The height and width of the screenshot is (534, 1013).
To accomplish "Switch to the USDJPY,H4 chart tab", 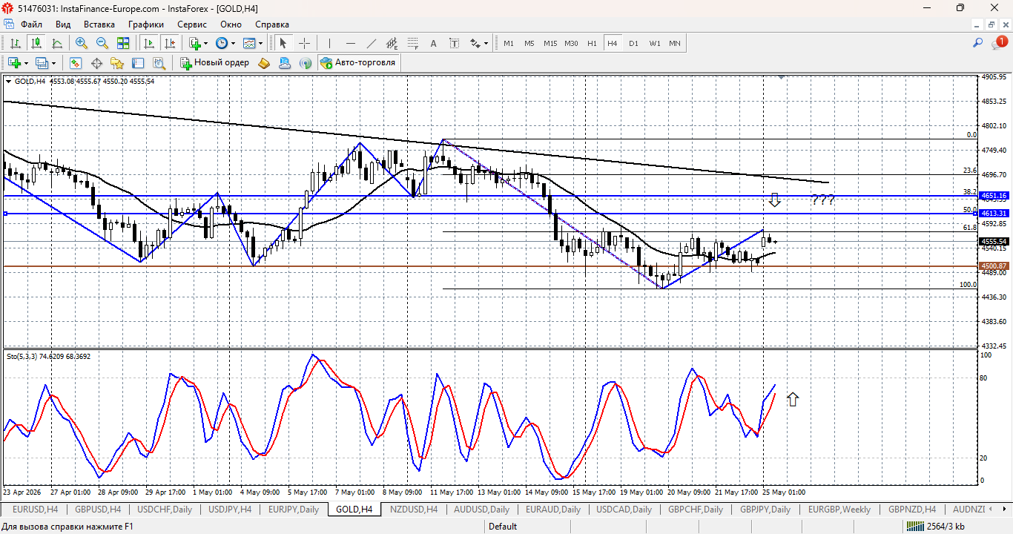I will point(229,510).
